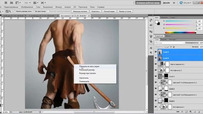Image resolution: width=203 pixels, height=114 pixels.
Task: Select the Основная рабочая среда workspace button
Action: [x=148, y=3]
